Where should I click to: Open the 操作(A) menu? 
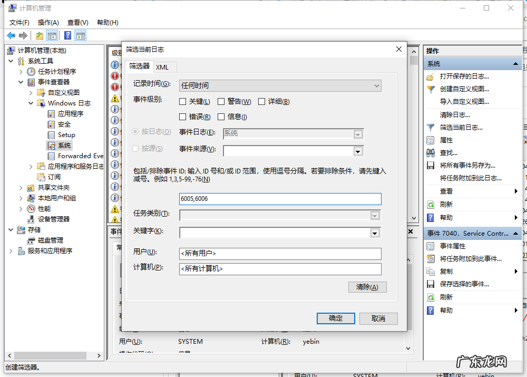tap(48, 22)
